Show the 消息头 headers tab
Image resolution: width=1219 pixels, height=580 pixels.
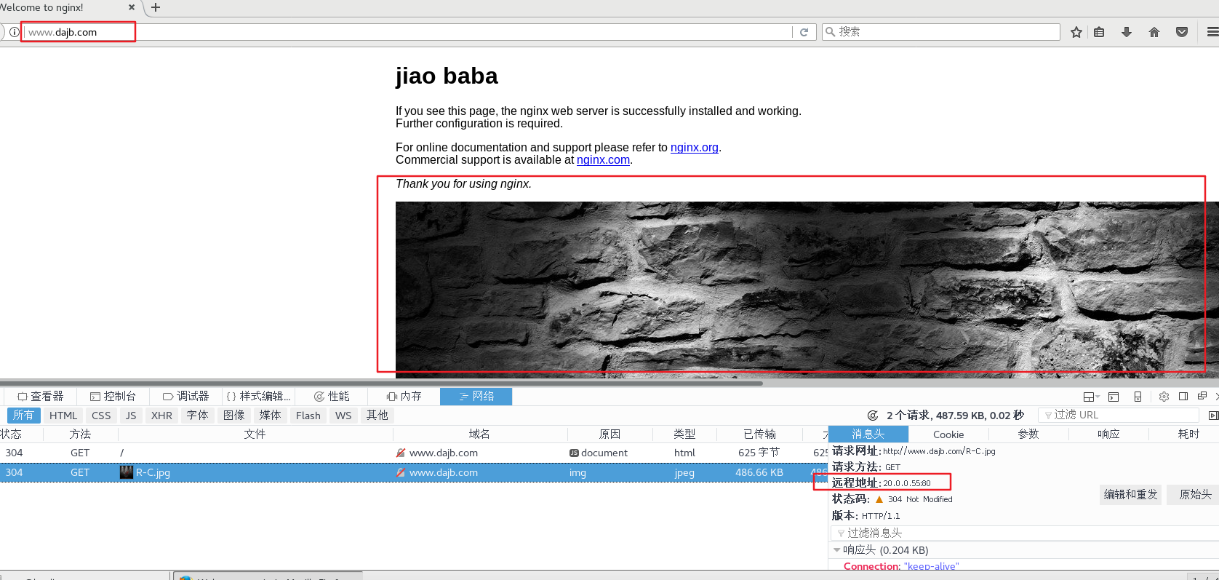coord(868,434)
